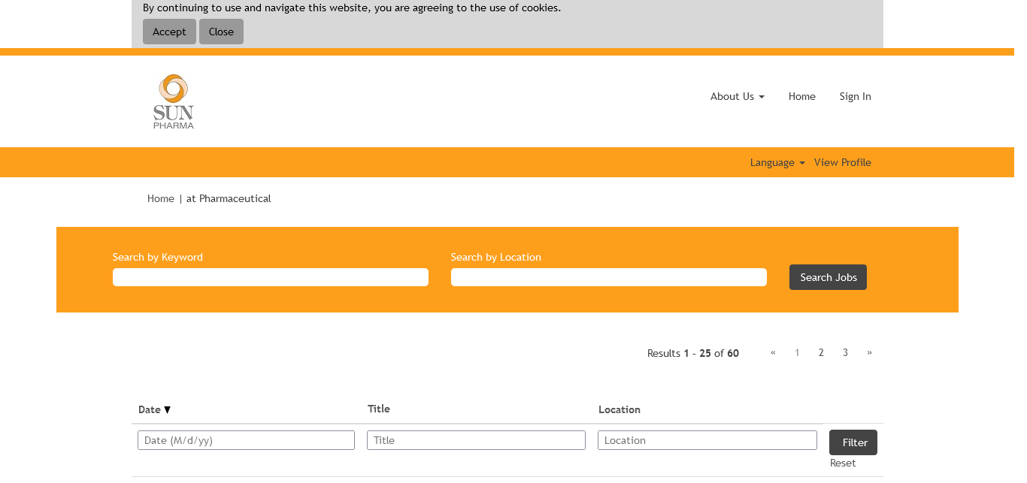
Task: Open the Sign In page
Action: pyautogui.click(x=855, y=96)
